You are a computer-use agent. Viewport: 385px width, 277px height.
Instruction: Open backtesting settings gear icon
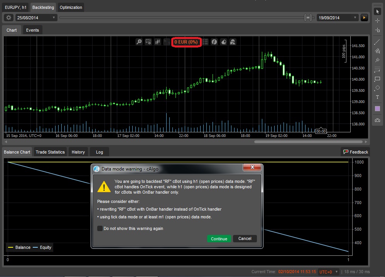pos(8,18)
